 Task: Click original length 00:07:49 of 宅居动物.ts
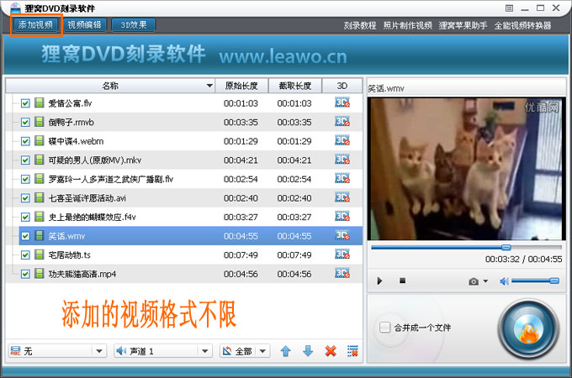(x=241, y=255)
